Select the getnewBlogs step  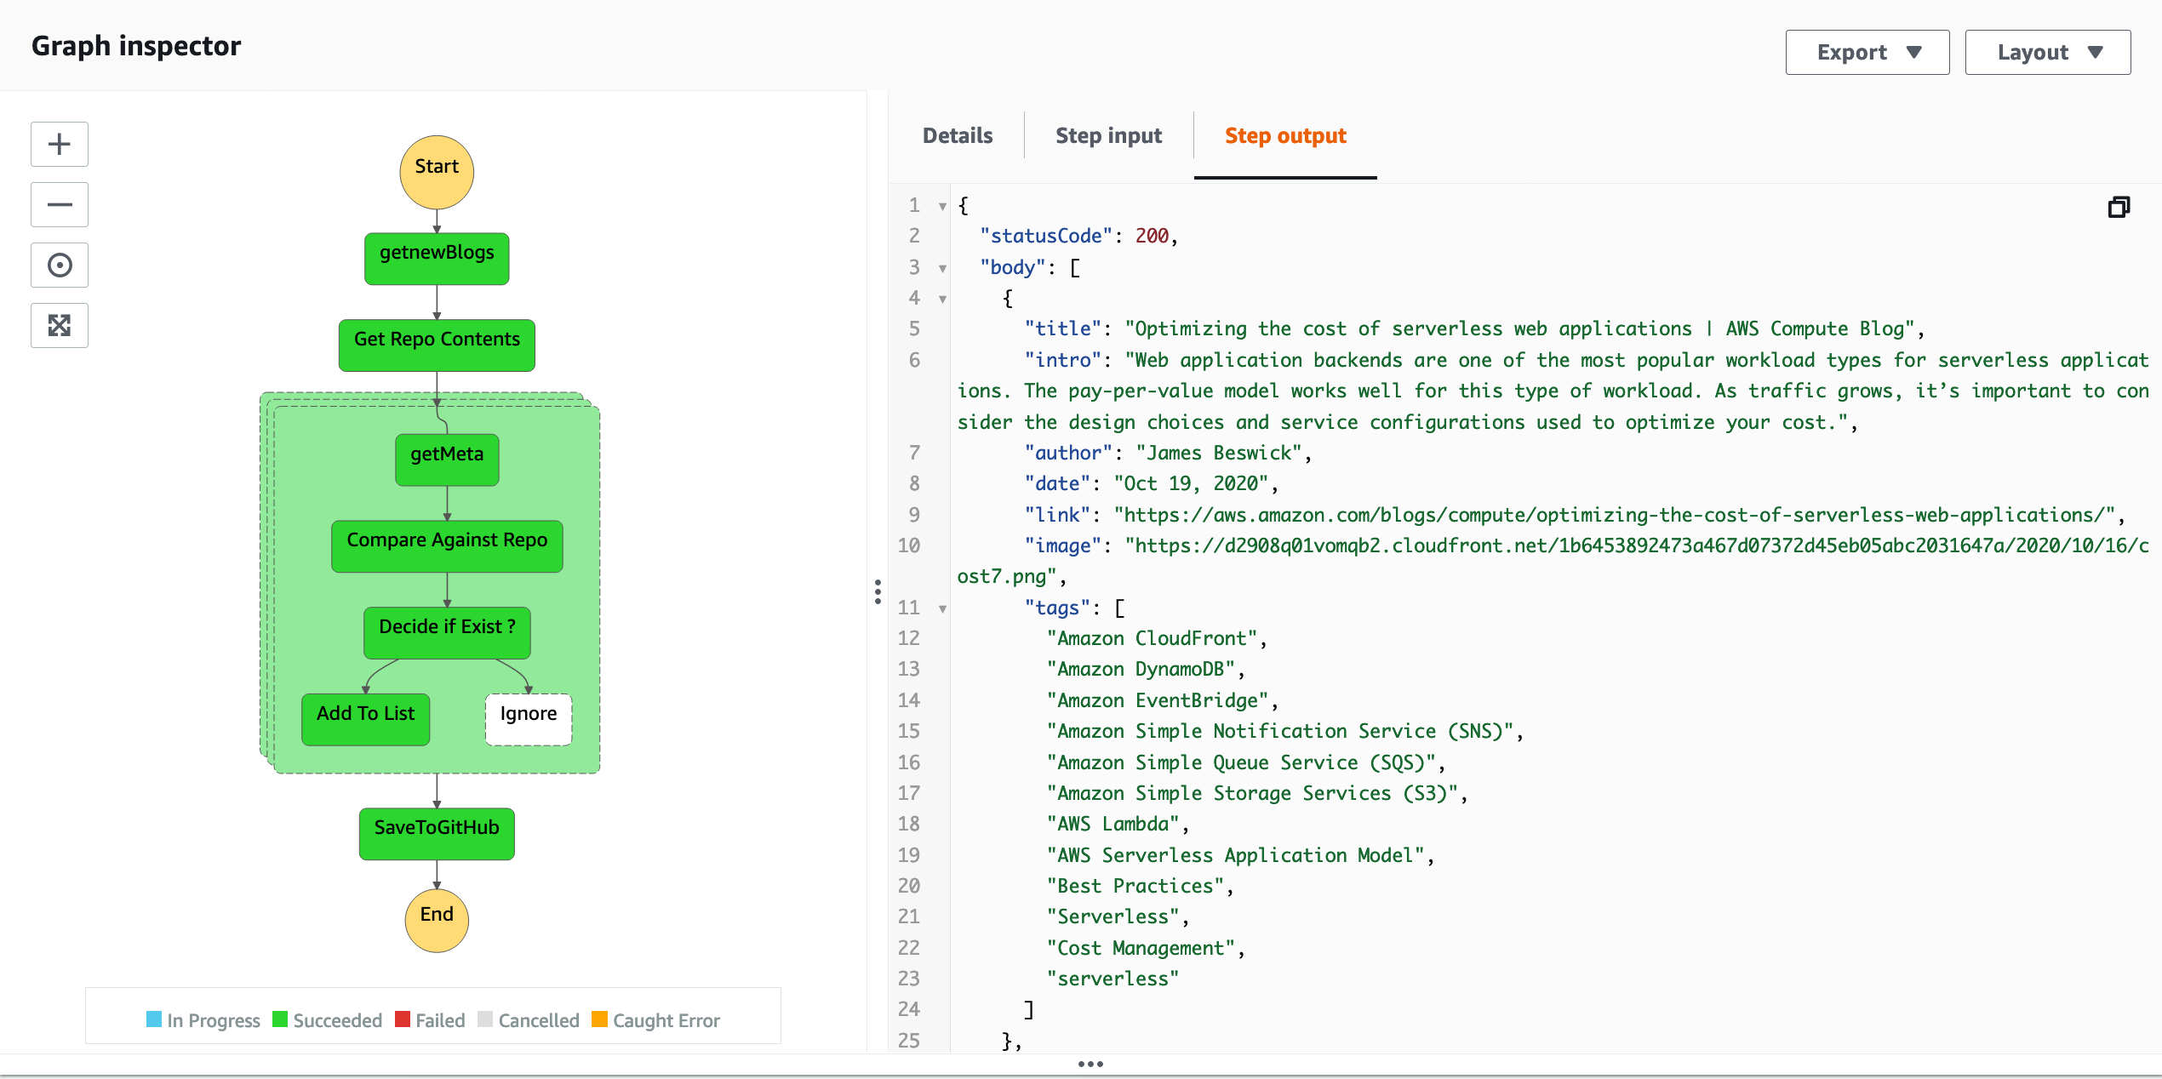click(437, 258)
